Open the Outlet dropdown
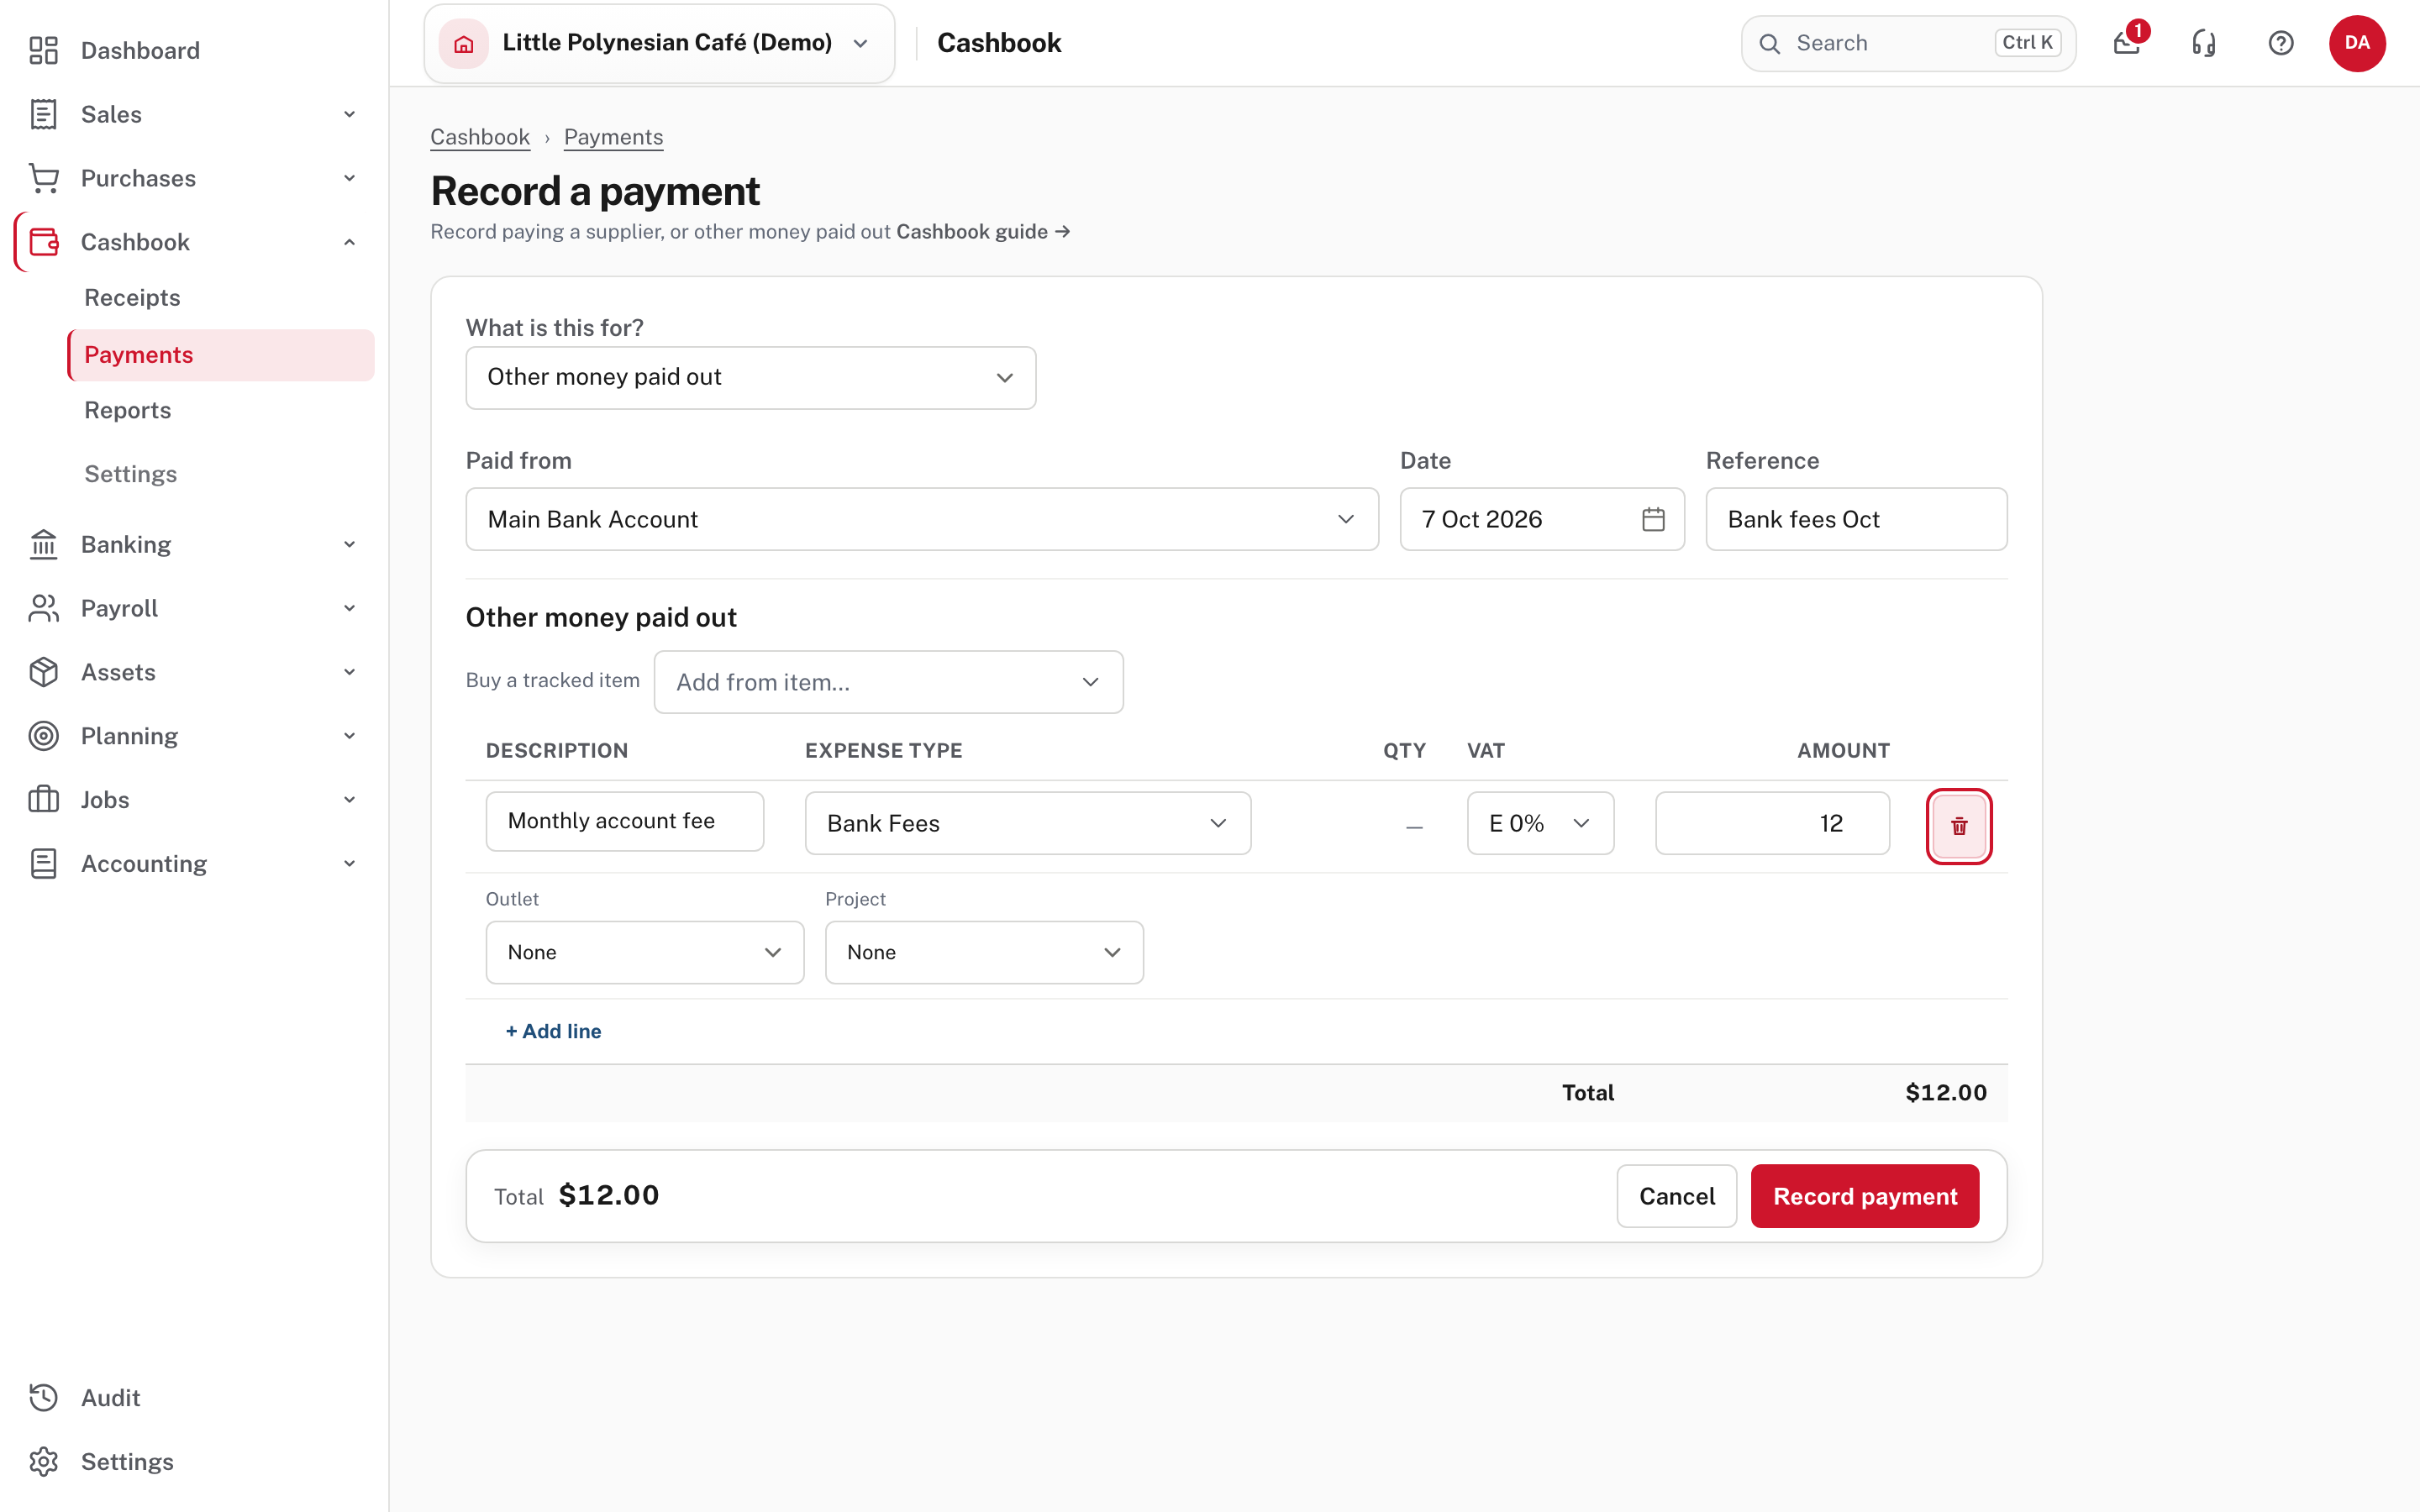The height and width of the screenshot is (1512, 2420). coord(645,952)
